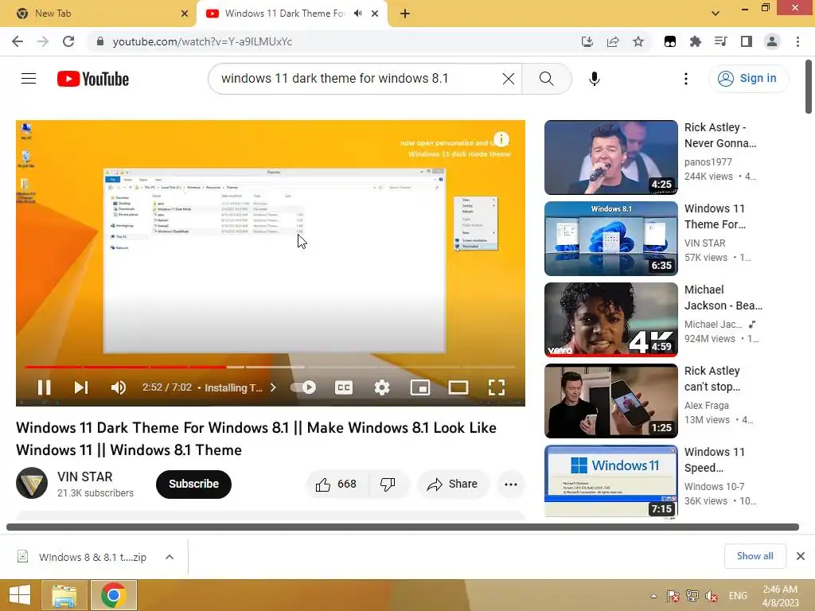The width and height of the screenshot is (815, 611).
Task: Close the New Tab tab
Action: tap(185, 14)
